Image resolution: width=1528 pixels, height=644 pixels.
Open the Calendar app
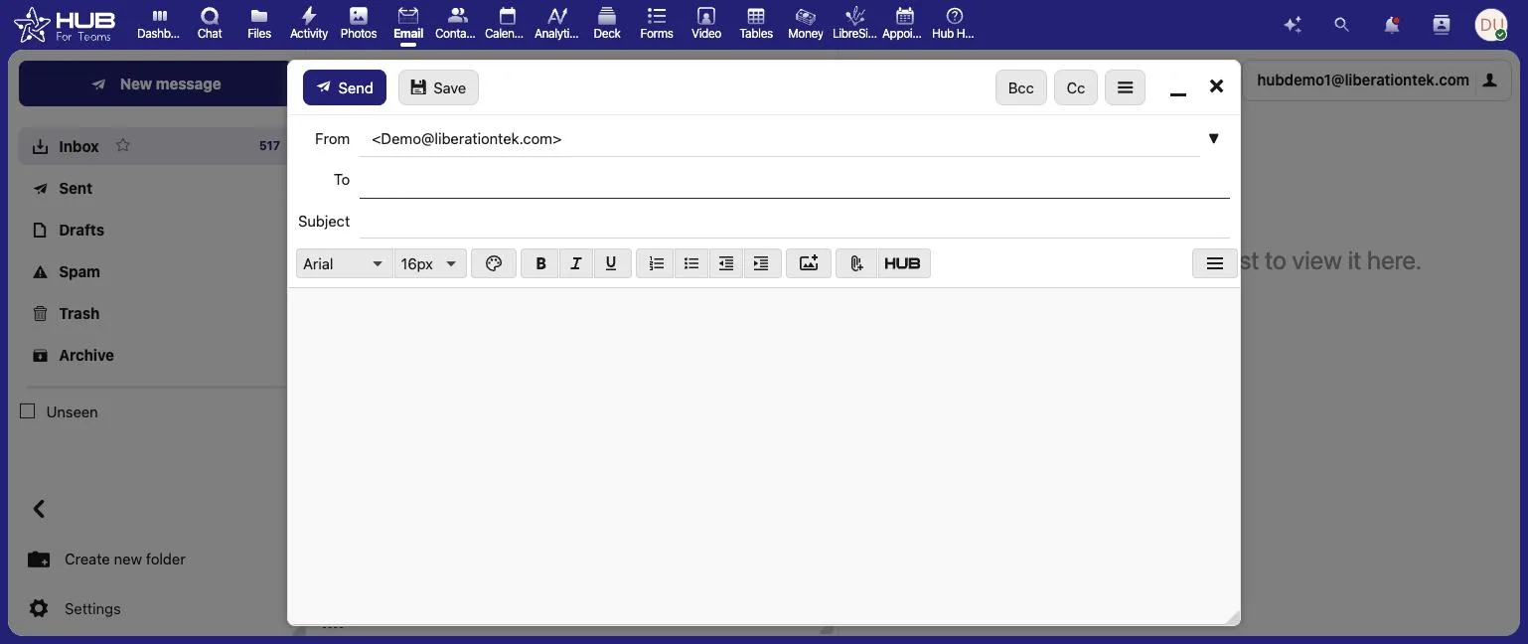pos(507,24)
